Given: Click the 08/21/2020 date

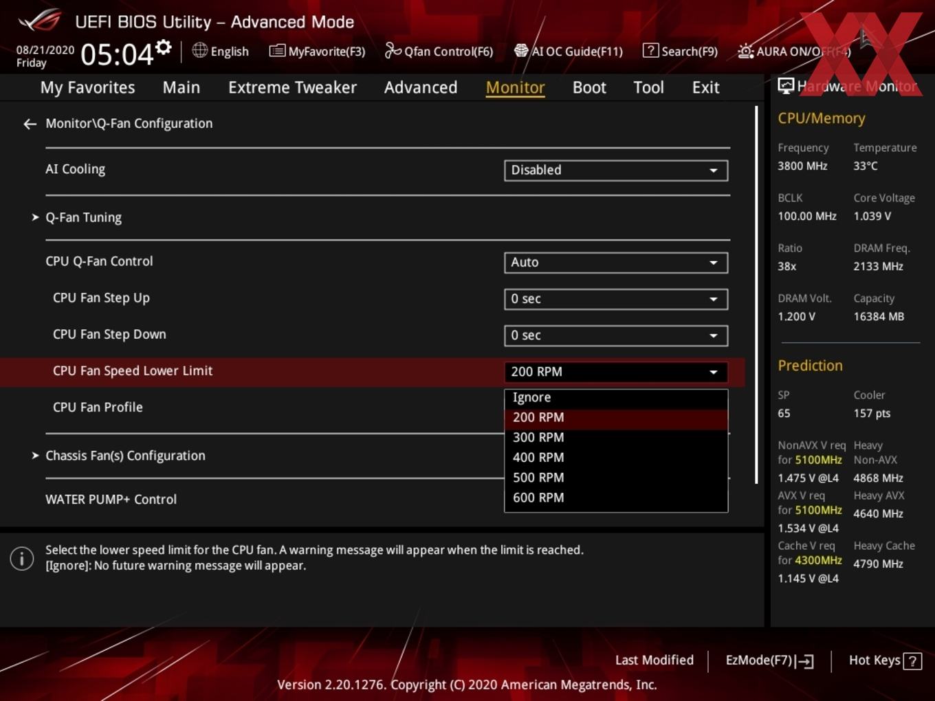Looking at the screenshot, I should [45, 50].
